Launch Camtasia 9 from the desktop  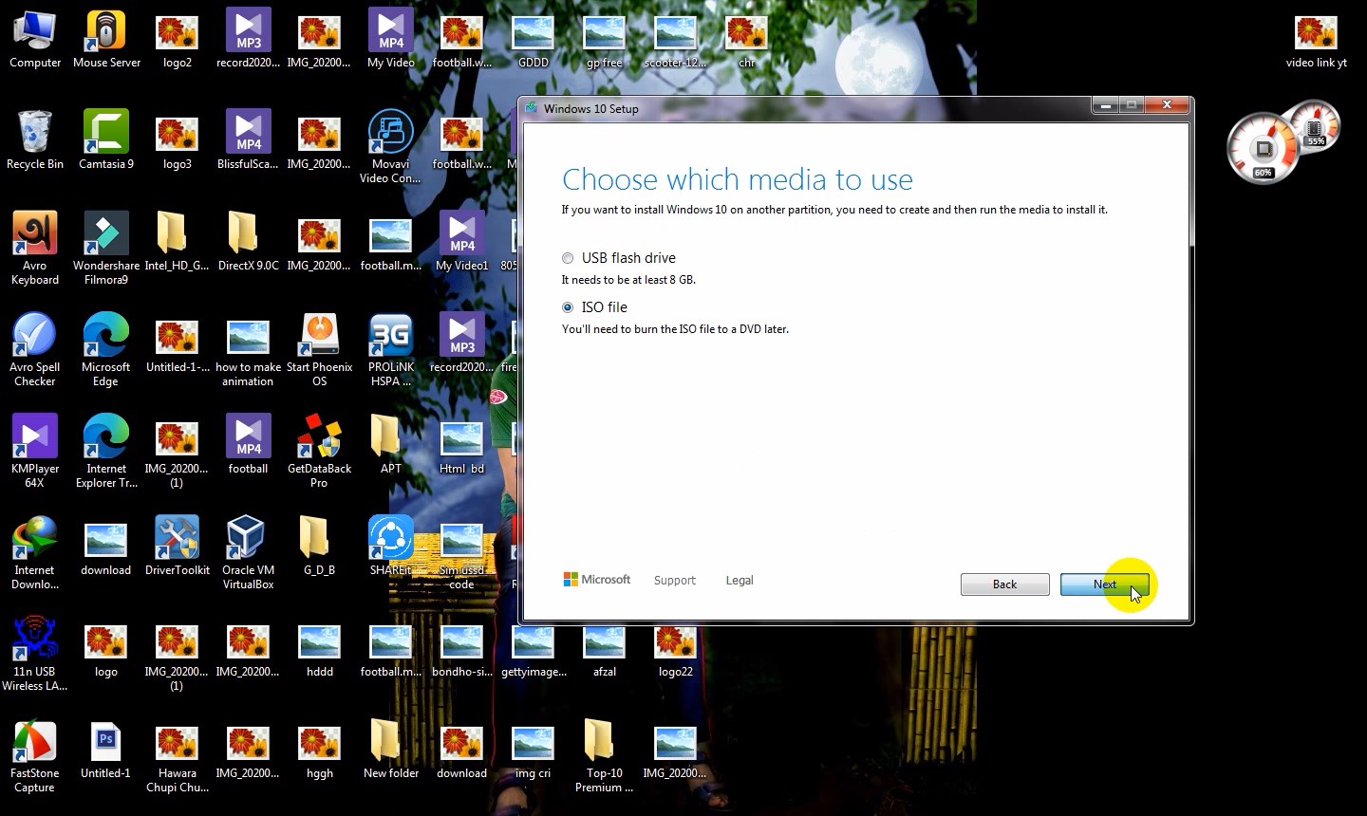[x=106, y=140]
